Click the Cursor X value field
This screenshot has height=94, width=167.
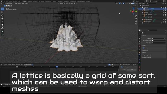132,70
